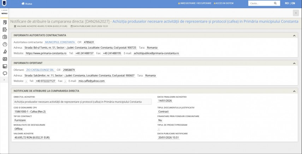Collapse the Informatii Ofertant panel
302x154 pixels.
(x=294, y=63)
